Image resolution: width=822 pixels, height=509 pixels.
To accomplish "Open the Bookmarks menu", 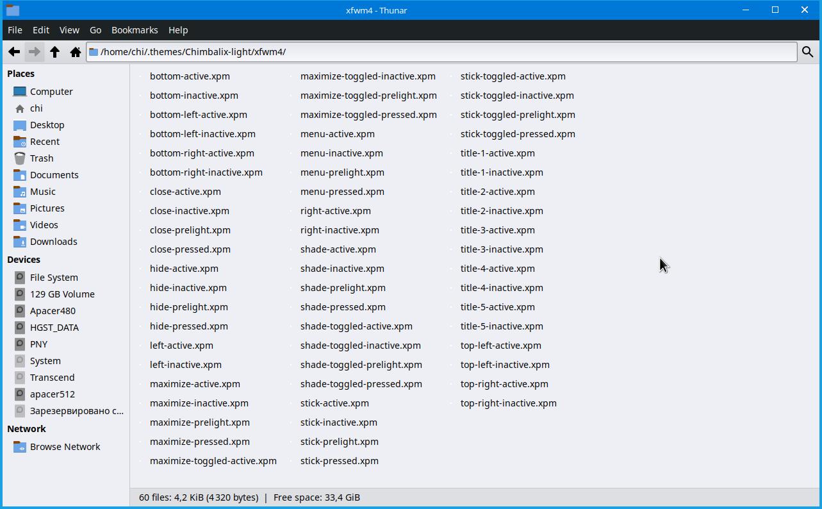I will [135, 30].
